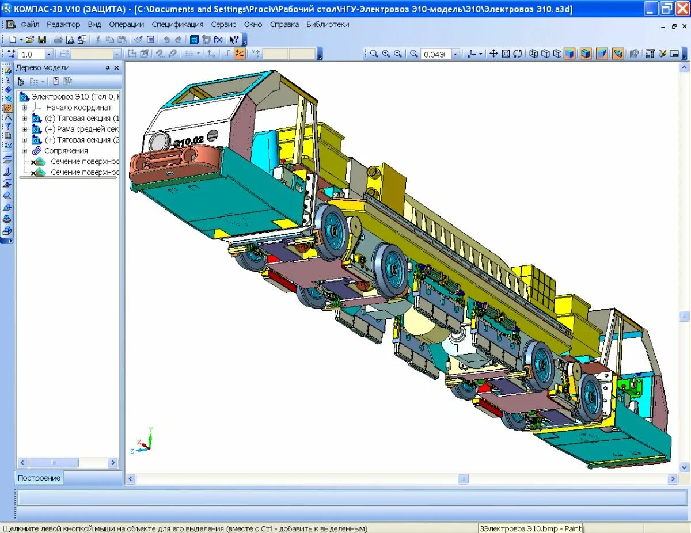Open the variables f(x) tool
This screenshot has width=691, height=533.
(x=218, y=40)
